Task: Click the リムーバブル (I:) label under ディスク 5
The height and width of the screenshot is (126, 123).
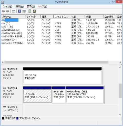Action: pyautogui.click(x=11, y=110)
